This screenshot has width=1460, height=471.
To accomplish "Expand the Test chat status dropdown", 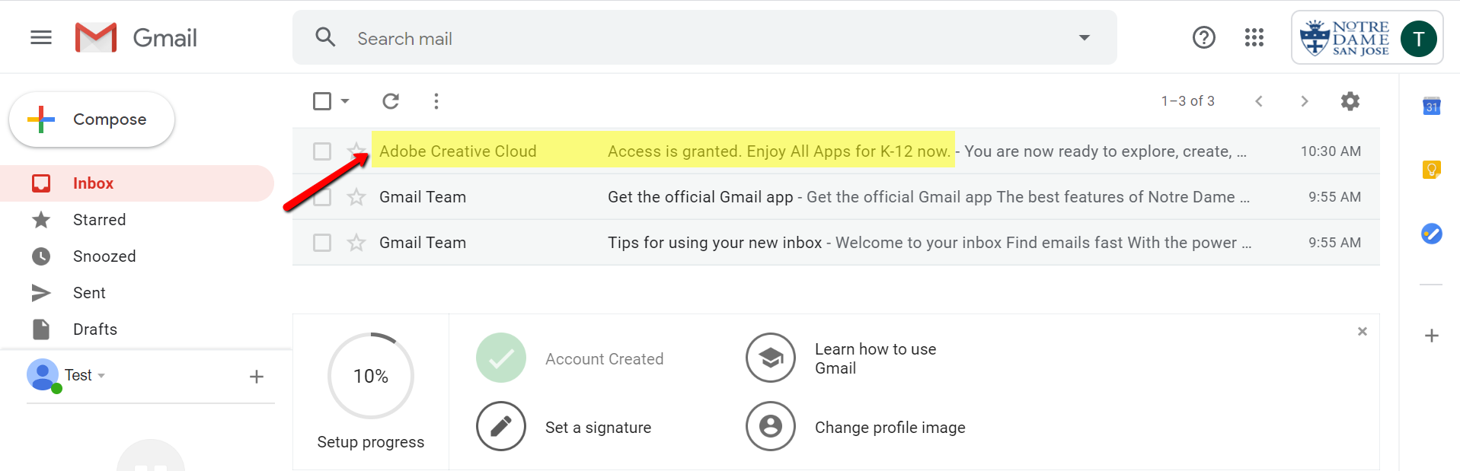I will (x=101, y=376).
